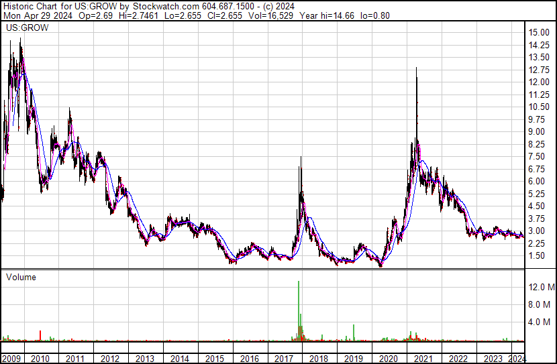
Task: Select the 2024 year label
Action: tap(517, 359)
